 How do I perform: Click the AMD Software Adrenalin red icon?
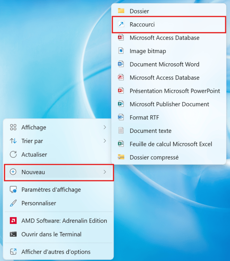(x=13, y=221)
